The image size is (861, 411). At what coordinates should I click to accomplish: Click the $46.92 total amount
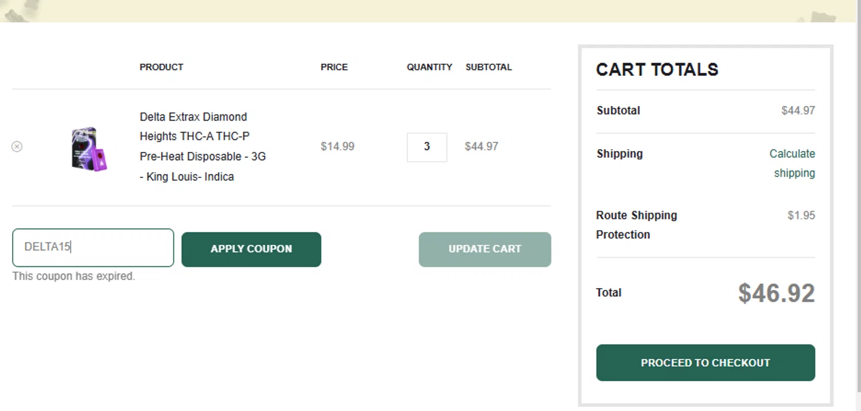[777, 293]
